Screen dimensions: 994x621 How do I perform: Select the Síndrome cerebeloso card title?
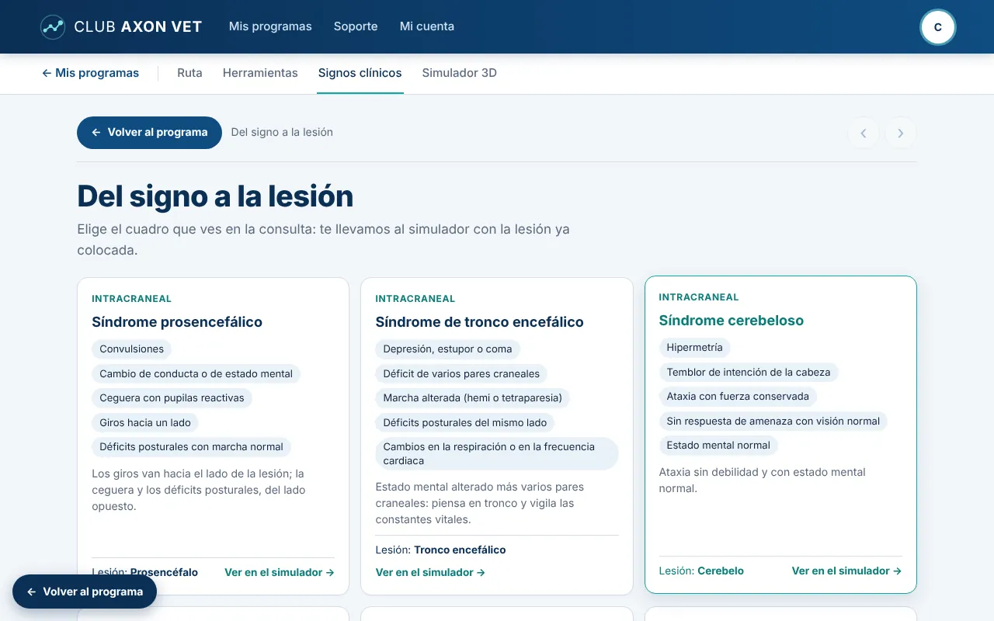tap(732, 321)
